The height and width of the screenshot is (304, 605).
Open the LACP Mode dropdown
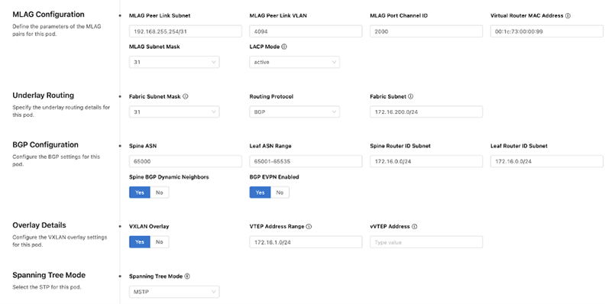pos(295,62)
